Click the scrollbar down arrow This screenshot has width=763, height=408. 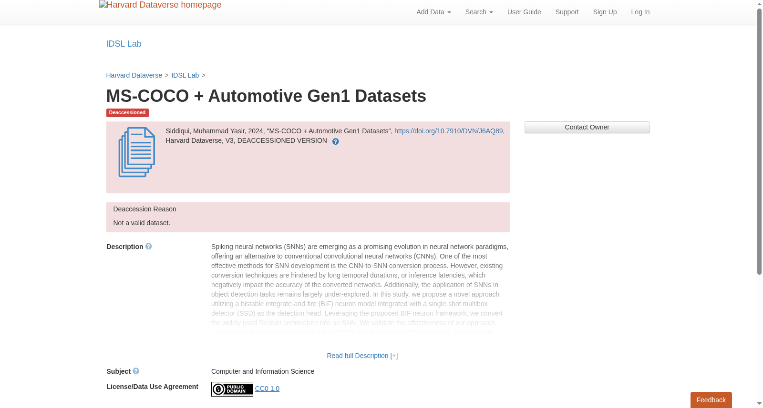point(759,404)
